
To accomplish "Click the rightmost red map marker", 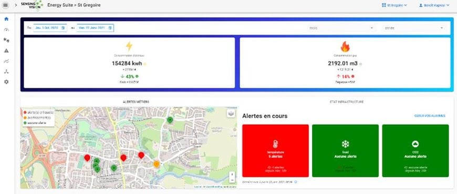I will click(141, 155).
